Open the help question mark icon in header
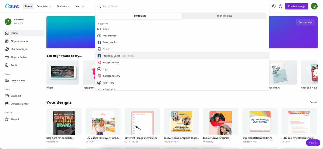323x149 pixels. click(274, 6)
